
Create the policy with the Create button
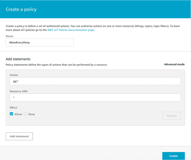tap(173, 156)
